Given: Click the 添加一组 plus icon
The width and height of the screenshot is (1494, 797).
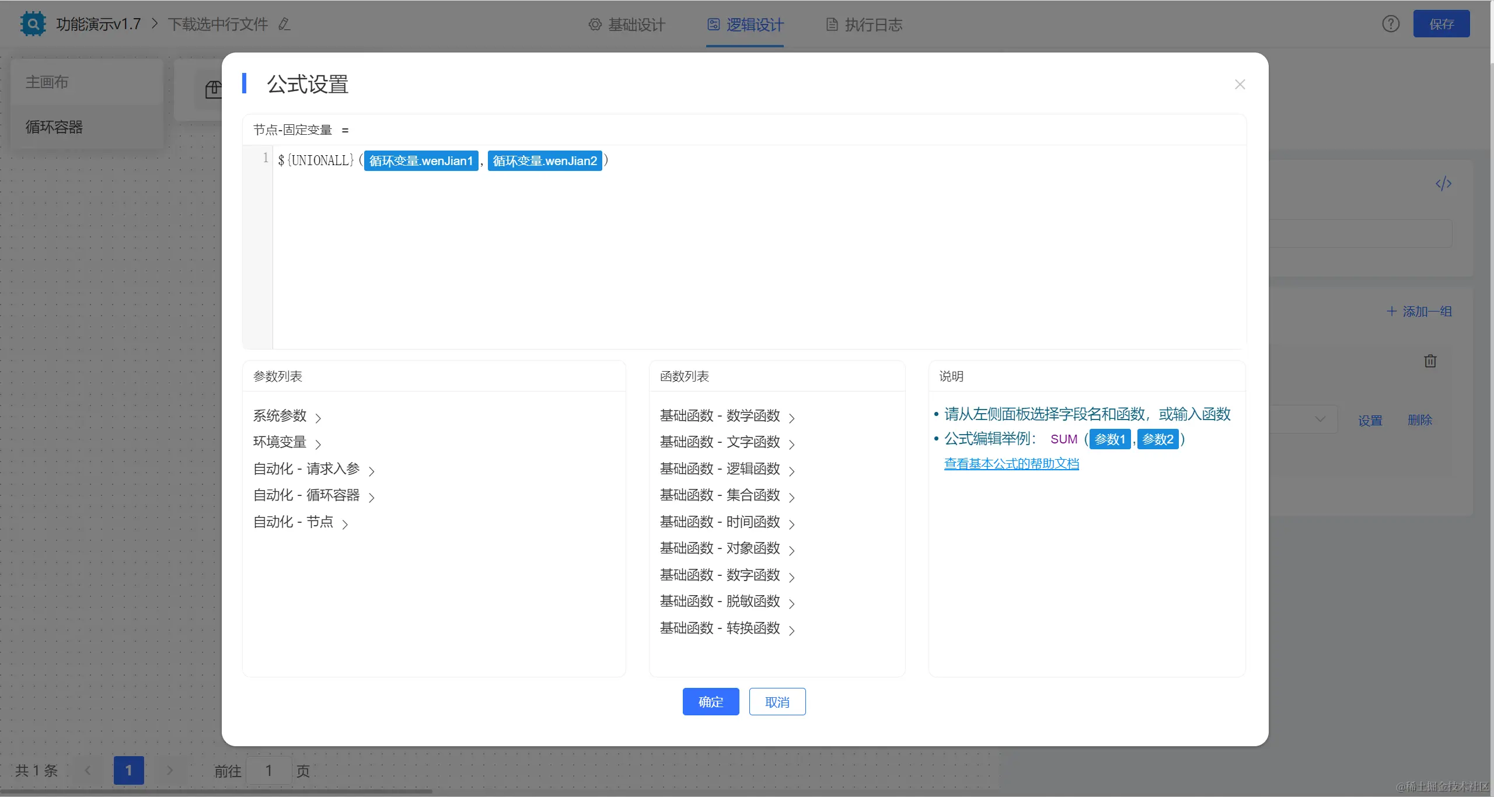Looking at the screenshot, I should click(1392, 311).
